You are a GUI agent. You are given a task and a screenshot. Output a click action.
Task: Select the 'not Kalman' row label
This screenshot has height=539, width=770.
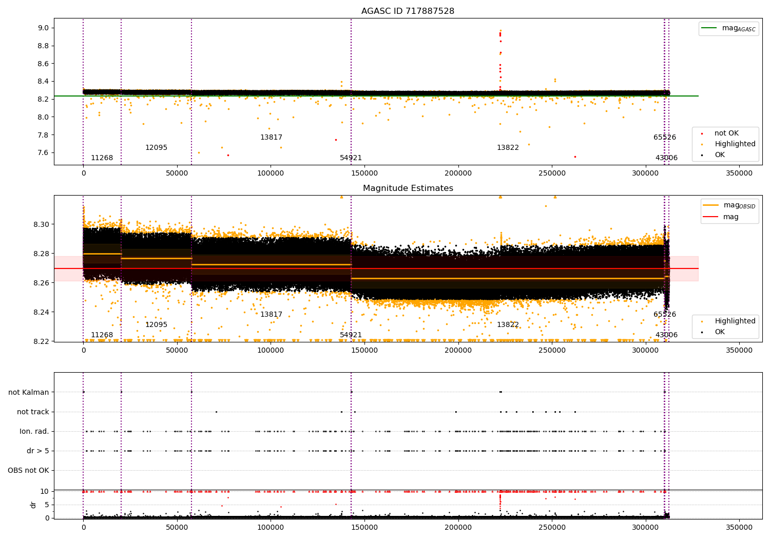(29, 392)
